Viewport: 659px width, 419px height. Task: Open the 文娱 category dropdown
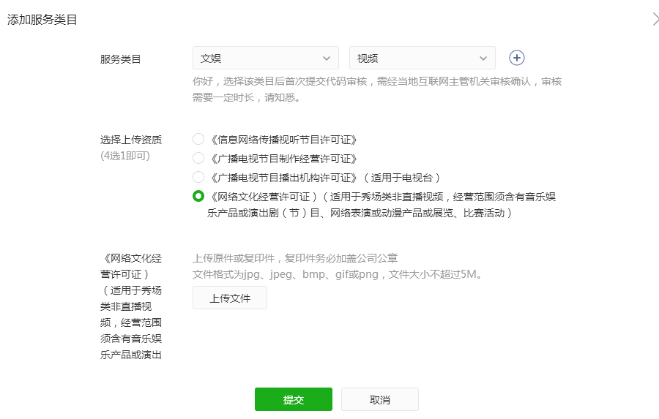(266, 58)
